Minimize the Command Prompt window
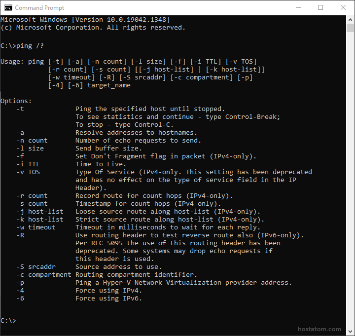Viewport: 355px width, 336px height. (298, 8)
